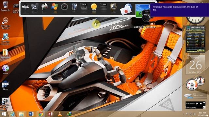This screenshot has width=209, height=117.
Task: Open File Explorer from the taskbar
Action: tap(21, 114)
